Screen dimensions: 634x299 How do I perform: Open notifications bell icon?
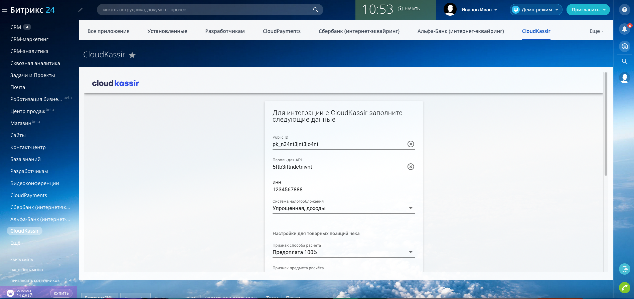(624, 29)
